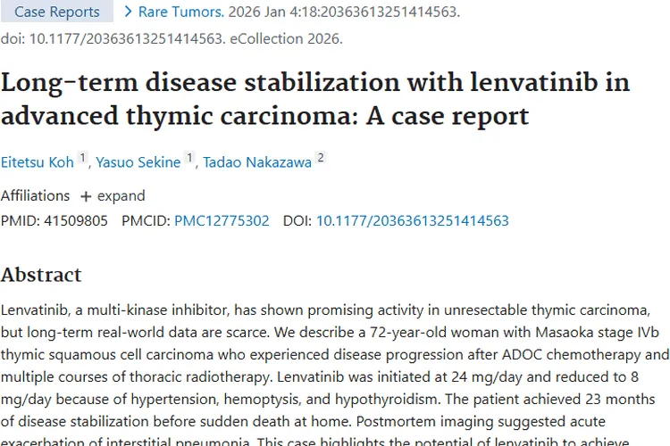Open author Yasuo Sekine's link
Viewport: 670px width, 446px height.
pos(138,161)
